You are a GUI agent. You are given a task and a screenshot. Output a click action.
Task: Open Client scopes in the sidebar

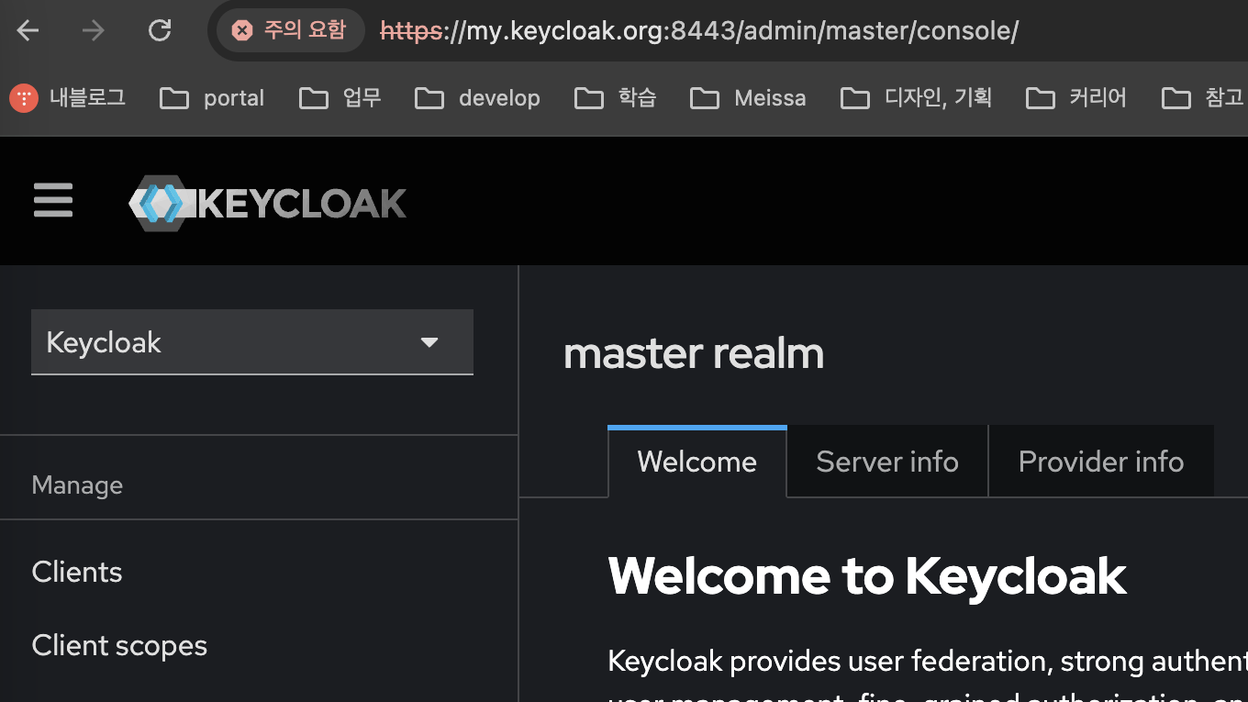(x=119, y=645)
